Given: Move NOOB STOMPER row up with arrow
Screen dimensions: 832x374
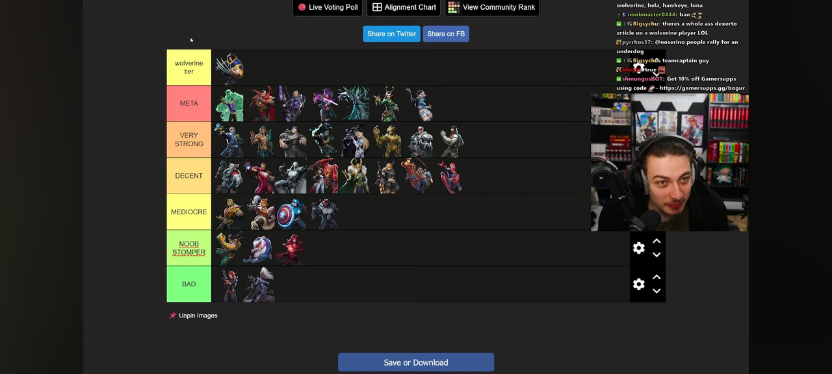Looking at the screenshot, I should coord(656,242).
